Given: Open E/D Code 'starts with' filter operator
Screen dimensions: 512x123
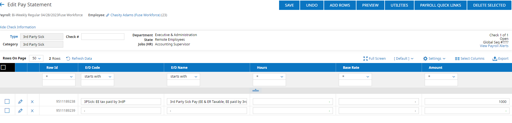Looking at the screenshot, I should point(97,76).
